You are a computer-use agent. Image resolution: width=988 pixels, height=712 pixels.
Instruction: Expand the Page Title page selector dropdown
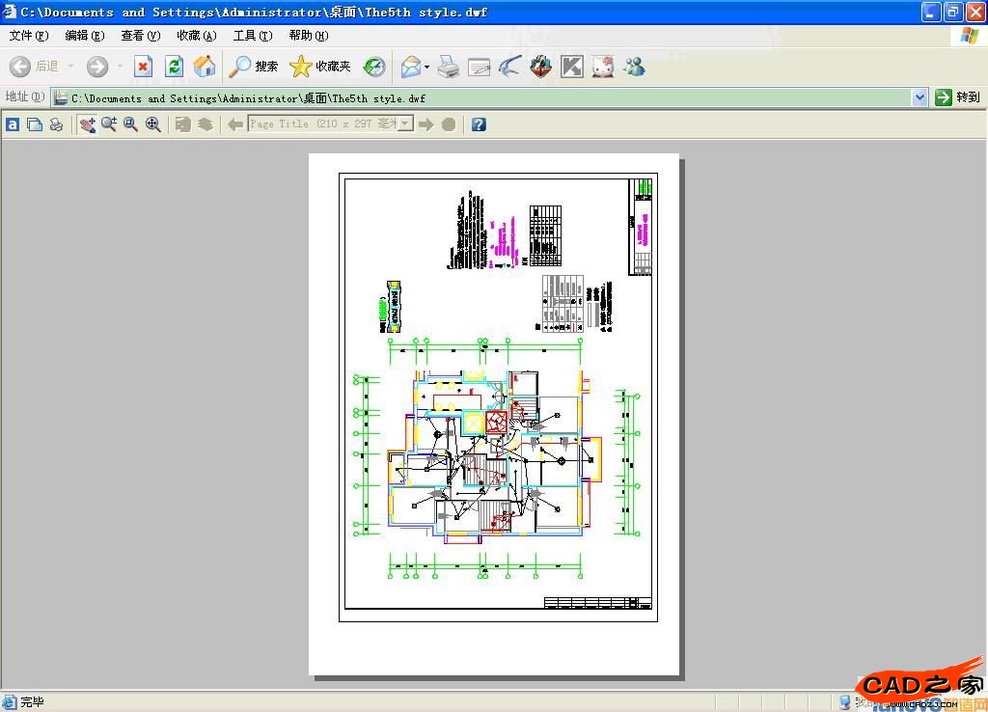click(x=405, y=124)
